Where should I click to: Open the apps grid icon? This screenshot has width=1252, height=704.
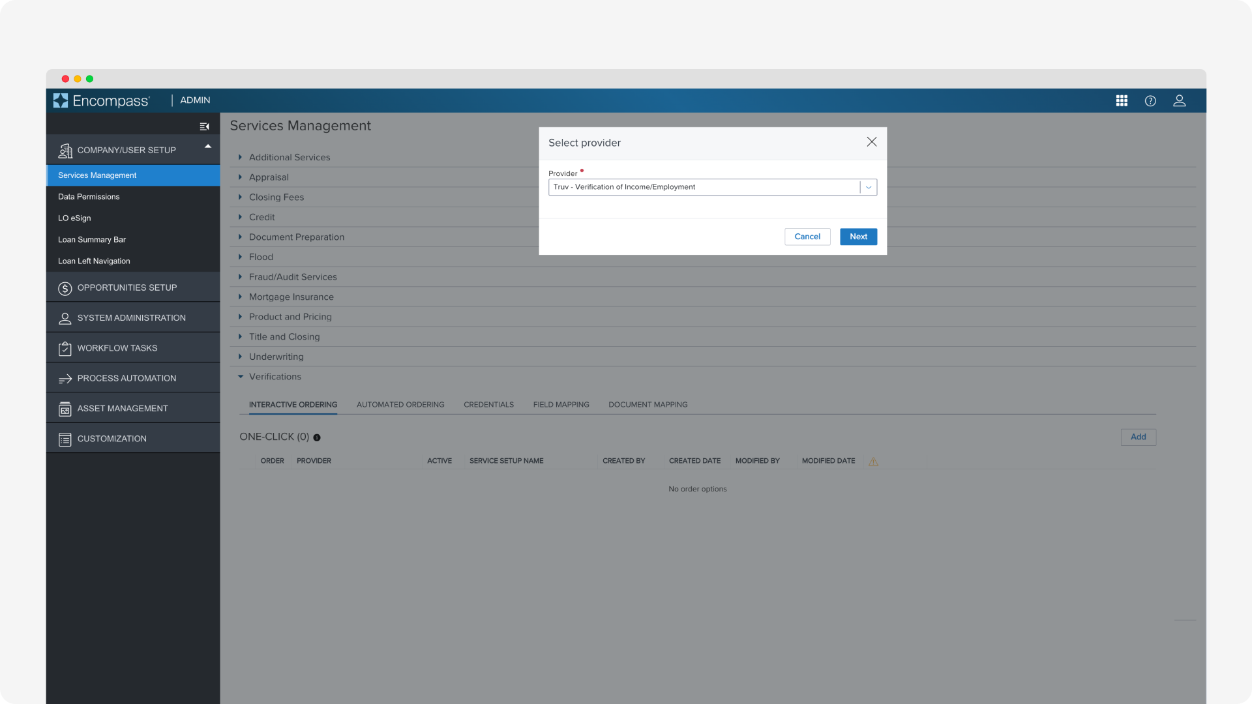click(1122, 100)
